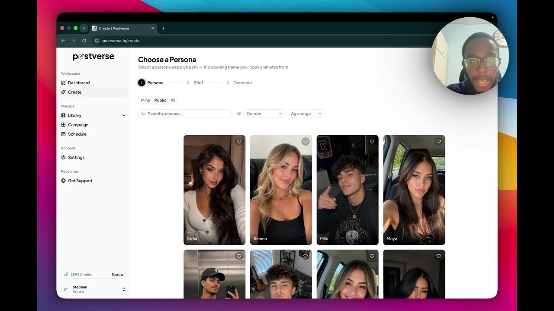Favorite the persona wearing a black cap
The image size is (554, 311).
coord(239,256)
